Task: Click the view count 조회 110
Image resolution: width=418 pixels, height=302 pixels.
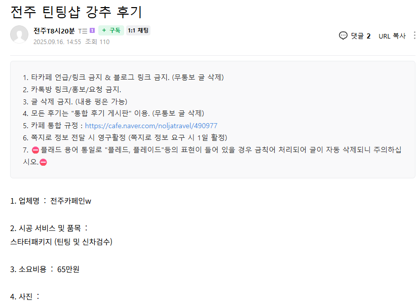Action: click(x=97, y=42)
